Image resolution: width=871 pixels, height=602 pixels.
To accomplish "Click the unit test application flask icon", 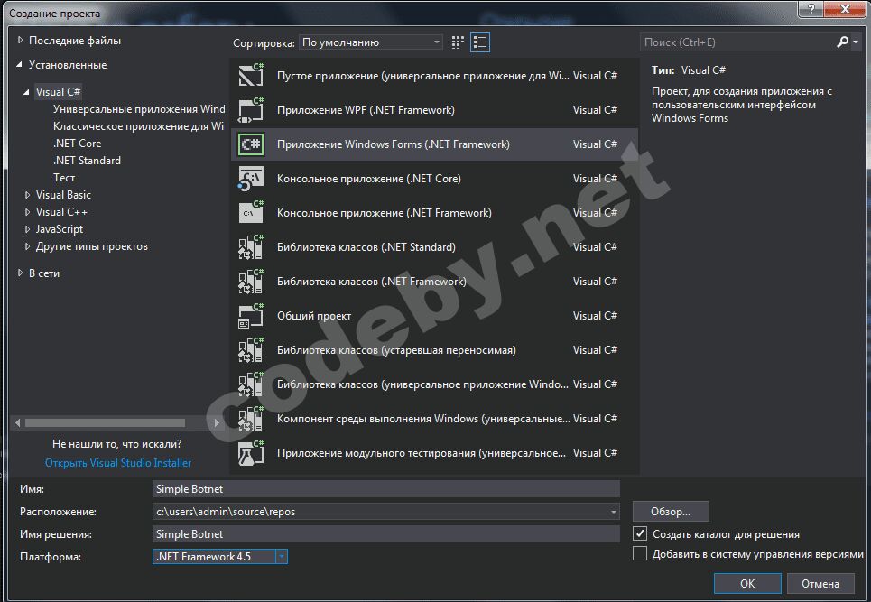I will point(251,453).
